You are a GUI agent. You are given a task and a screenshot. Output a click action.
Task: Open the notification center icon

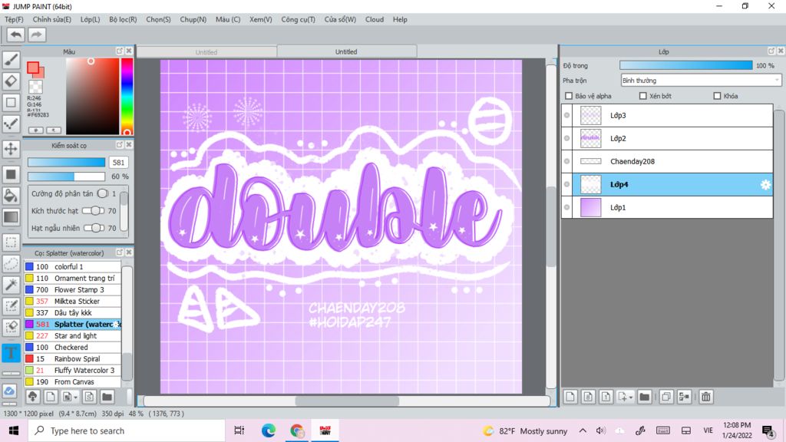click(x=768, y=430)
